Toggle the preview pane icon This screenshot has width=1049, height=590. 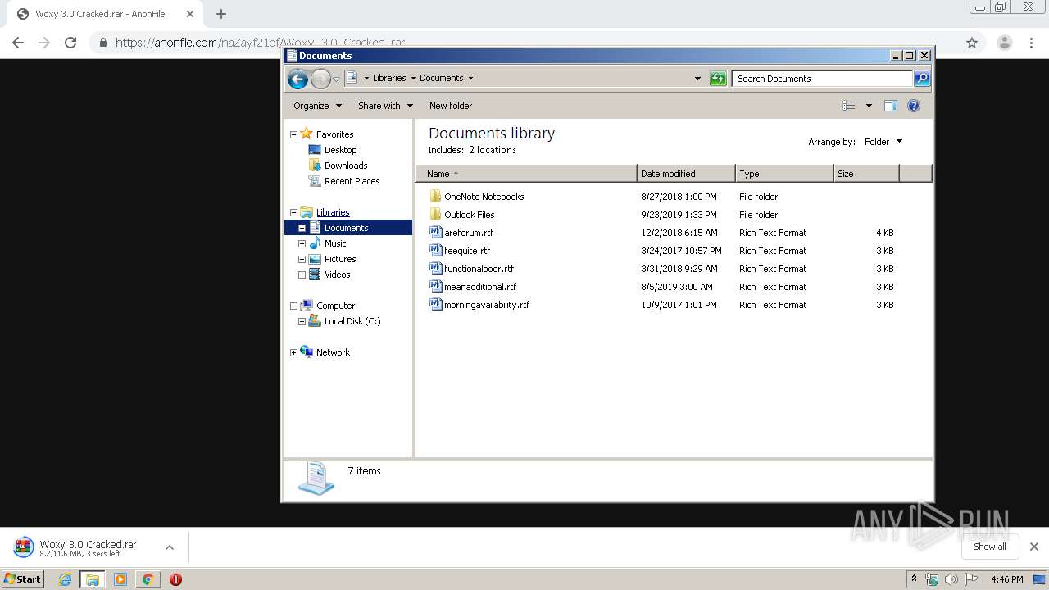click(x=891, y=106)
